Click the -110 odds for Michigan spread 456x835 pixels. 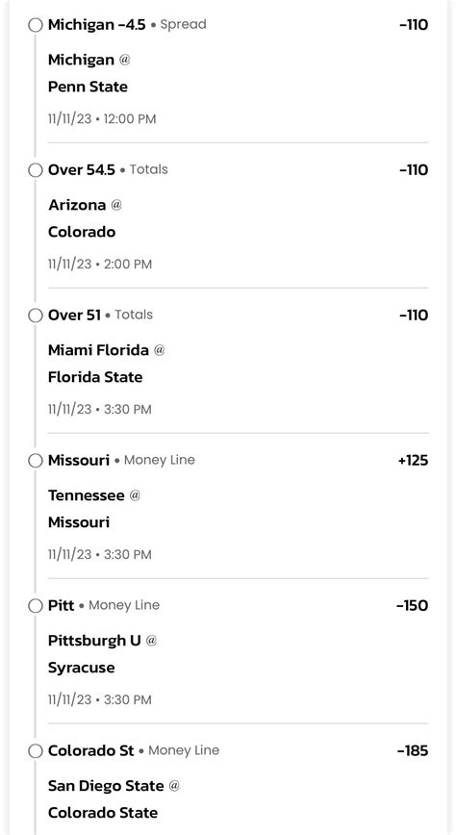point(414,25)
